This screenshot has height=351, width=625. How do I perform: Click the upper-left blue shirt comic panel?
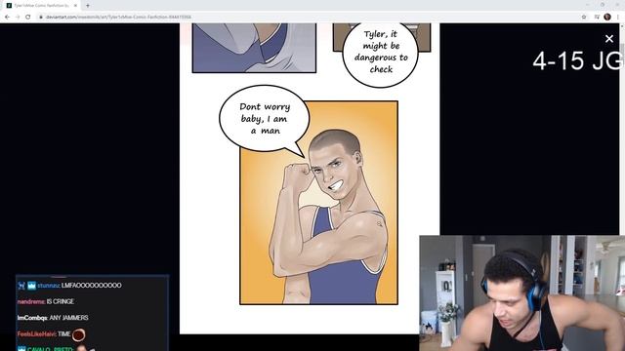click(x=254, y=48)
